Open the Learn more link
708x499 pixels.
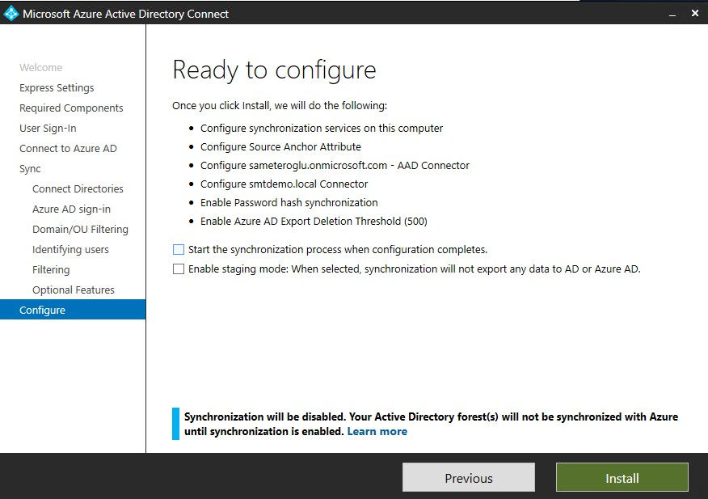377,431
